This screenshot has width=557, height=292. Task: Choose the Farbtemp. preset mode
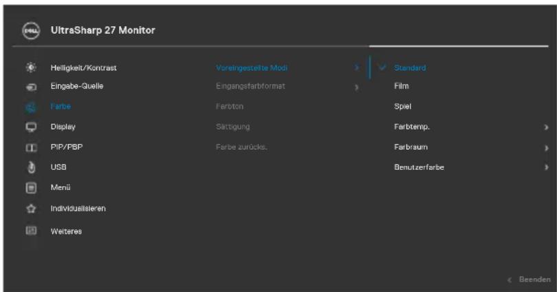(x=412, y=127)
